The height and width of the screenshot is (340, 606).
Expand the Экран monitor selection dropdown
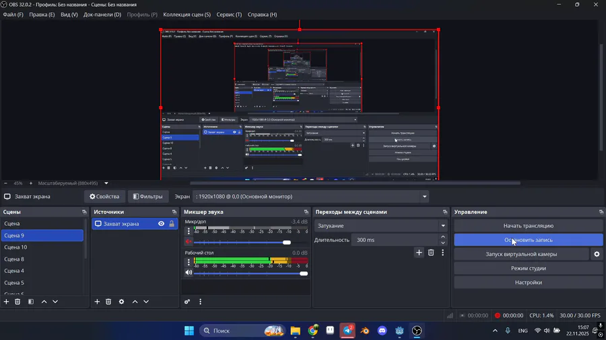[x=424, y=197]
